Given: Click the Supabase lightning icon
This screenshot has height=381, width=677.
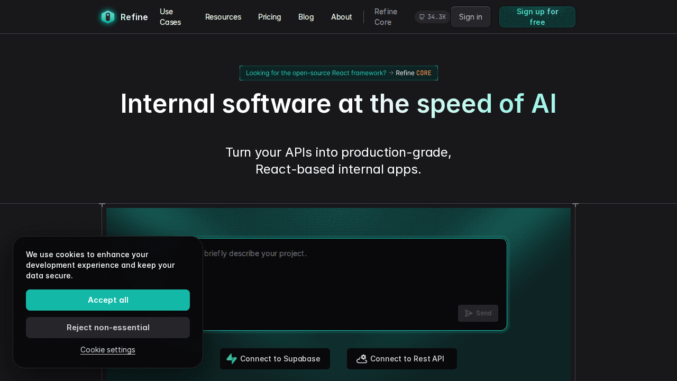Looking at the screenshot, I should tap(232, 359).
